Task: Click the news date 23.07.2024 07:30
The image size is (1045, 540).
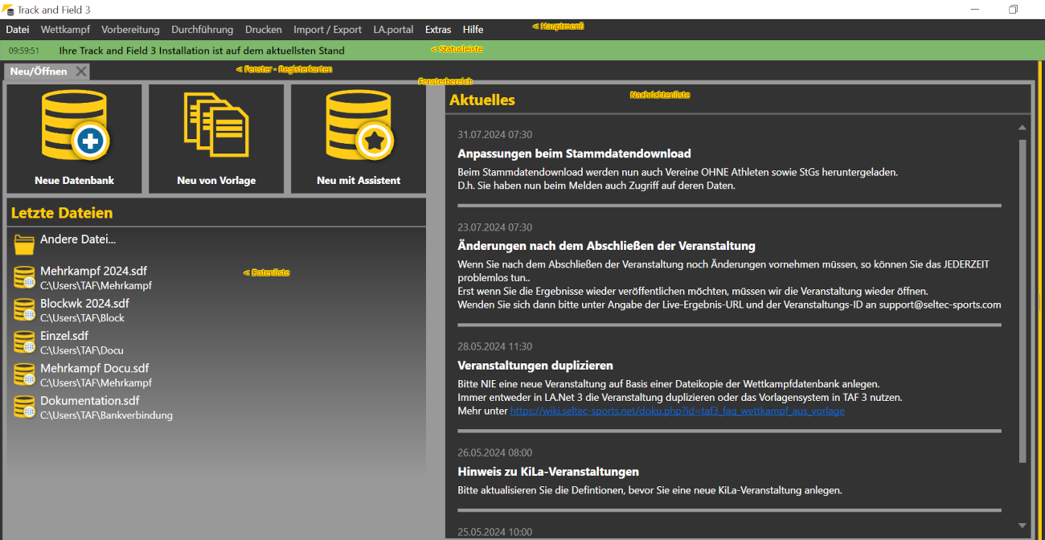Action: (494, 227)
